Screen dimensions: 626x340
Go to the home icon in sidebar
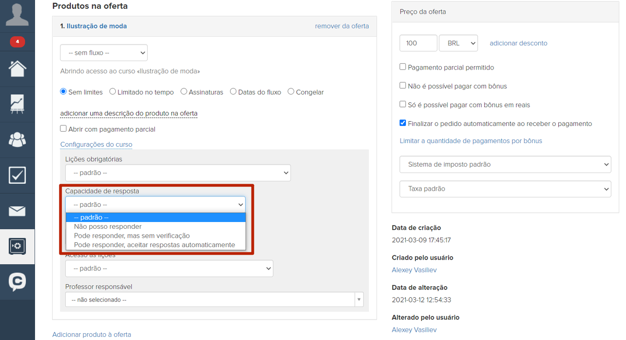pyautogui.click(x=17, y=69)
